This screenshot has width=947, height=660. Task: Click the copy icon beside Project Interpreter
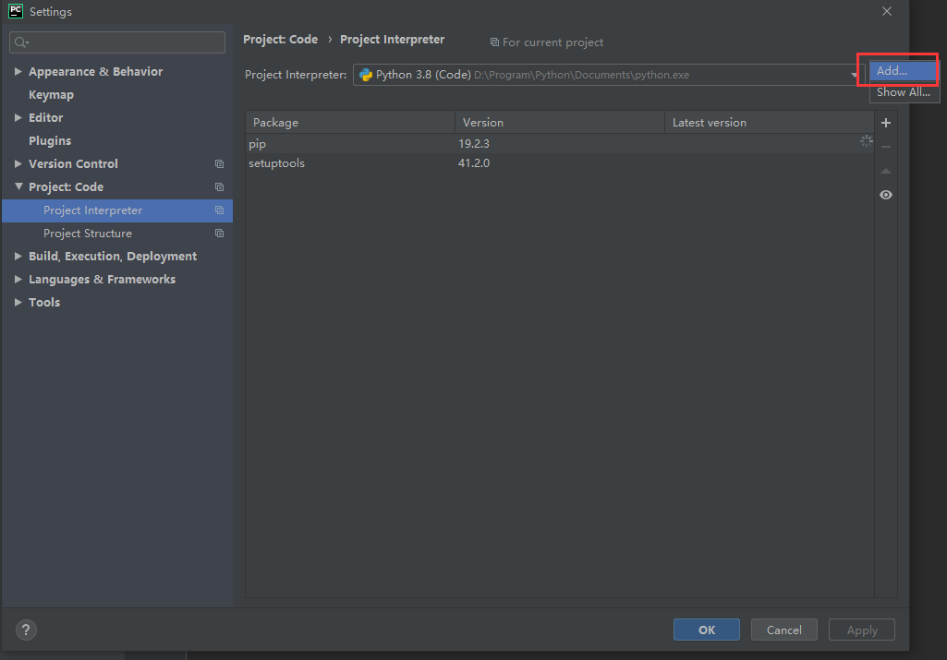pyautogui.click(x=219, y=210)
